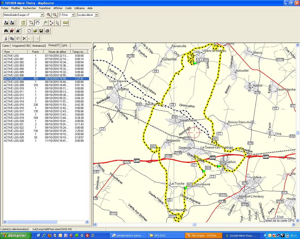Click the Open file folder icon
The image size is (300, 239).
point(35,31)
